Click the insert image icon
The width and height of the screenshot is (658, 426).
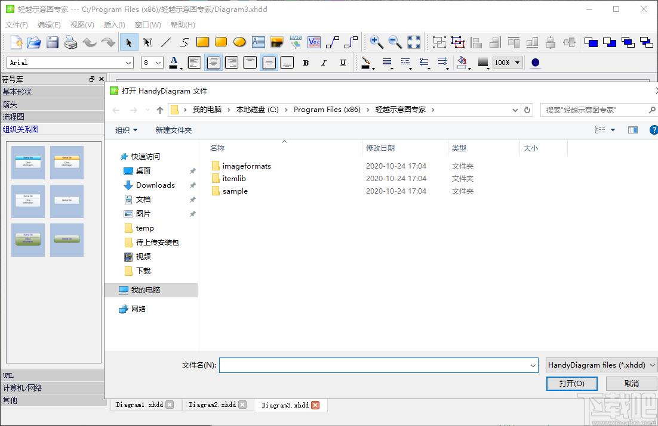click(276, 42)
